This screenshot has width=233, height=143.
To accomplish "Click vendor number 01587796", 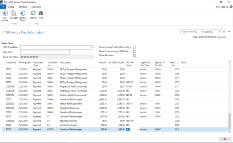I will coord(10,95).
